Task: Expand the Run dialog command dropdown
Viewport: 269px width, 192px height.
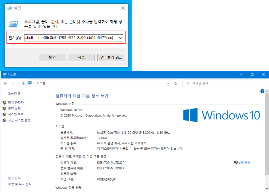Action: point(121,38)
